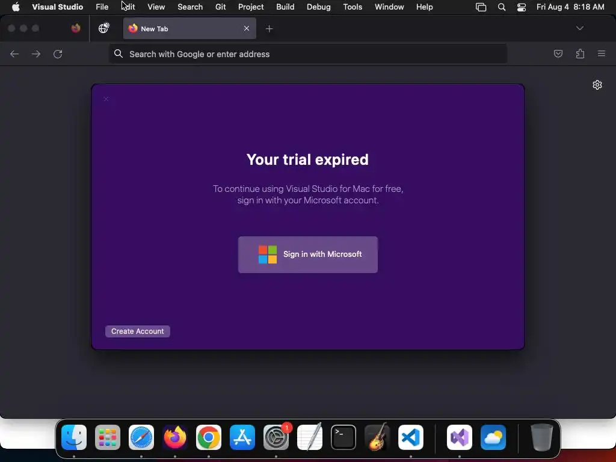Open the Window menu
This screenshot has width=616, height=462.
click(389, 7)
